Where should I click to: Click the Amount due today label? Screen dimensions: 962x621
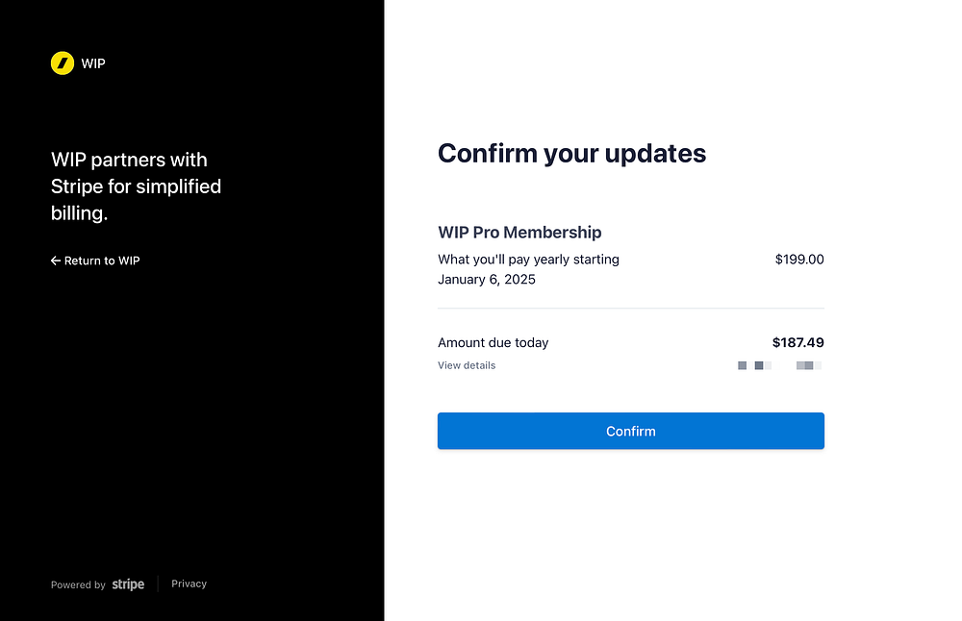pyautogui.click(x=493, y=342)
